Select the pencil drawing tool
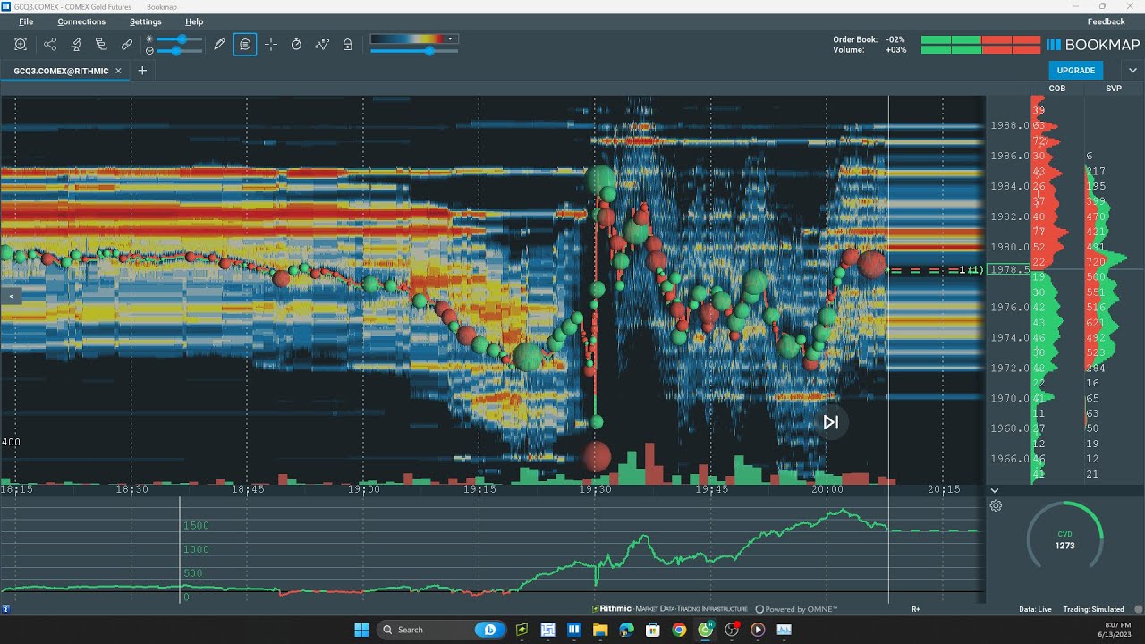This screenshot has height=644, width=1145. click(x=219, y=44)
